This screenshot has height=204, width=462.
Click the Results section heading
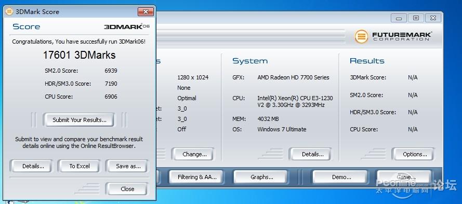point(367,61)
